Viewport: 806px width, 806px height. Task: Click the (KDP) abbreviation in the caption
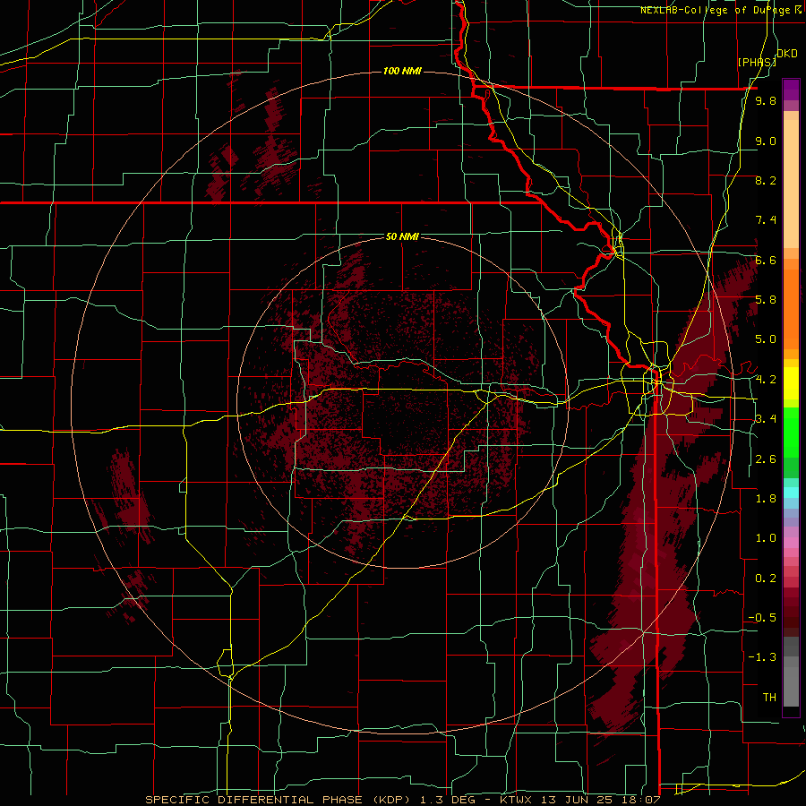click(x=390, y=800)
